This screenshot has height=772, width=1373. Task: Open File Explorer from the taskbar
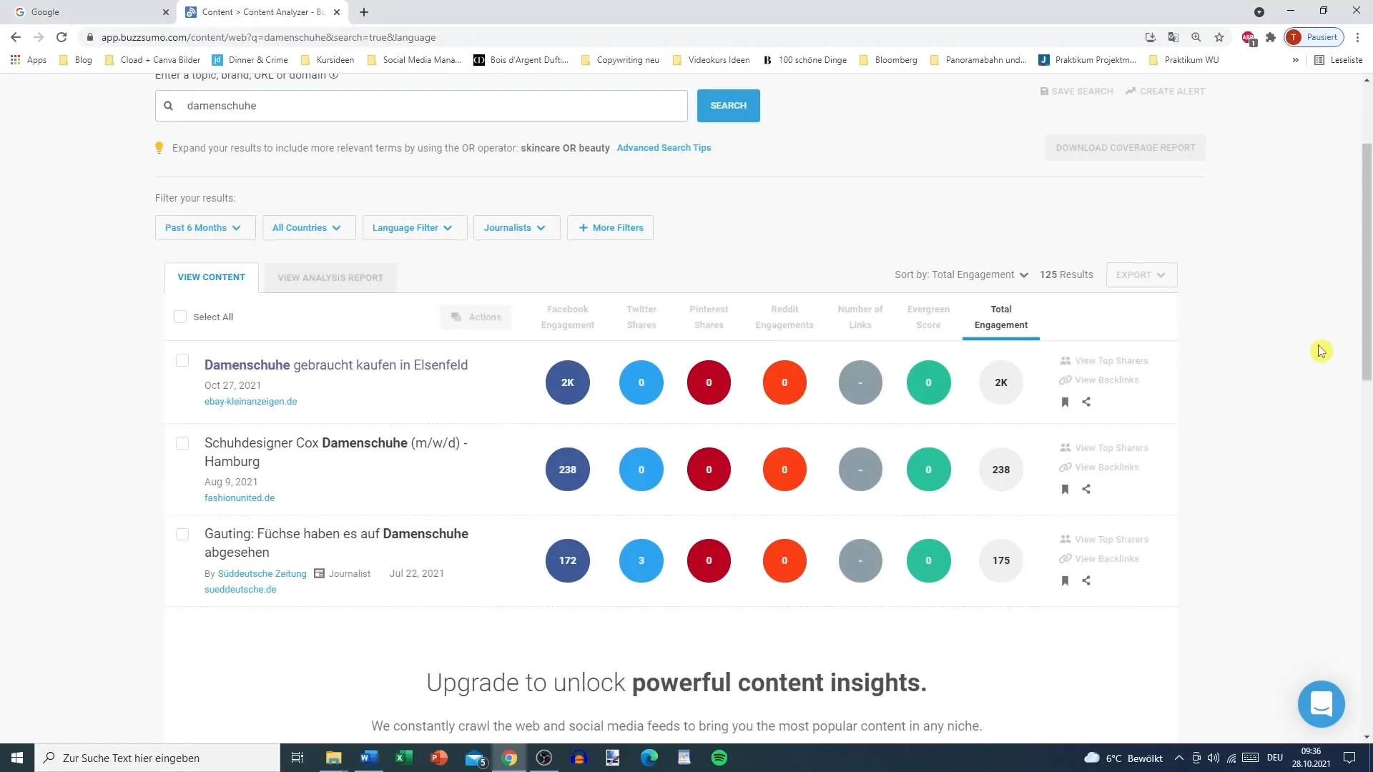click(334, 758)
